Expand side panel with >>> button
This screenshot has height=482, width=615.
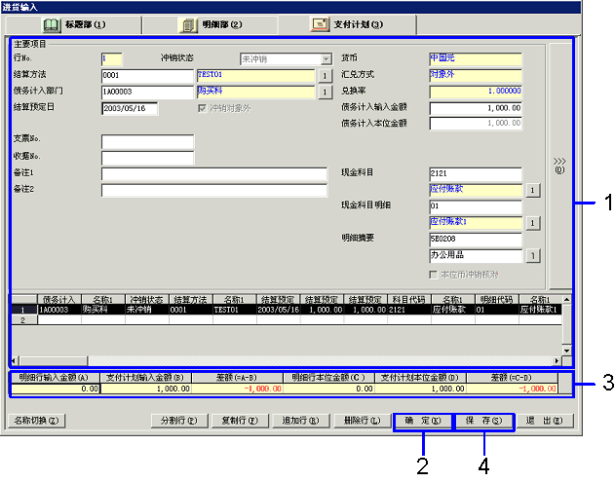[x=559, y=165]
